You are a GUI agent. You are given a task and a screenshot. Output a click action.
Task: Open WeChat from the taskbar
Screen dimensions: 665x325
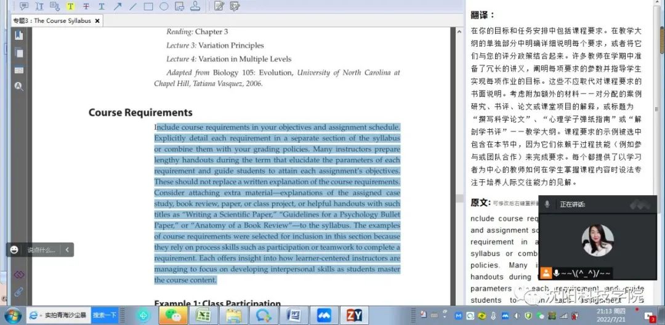(x=172, y=315)
